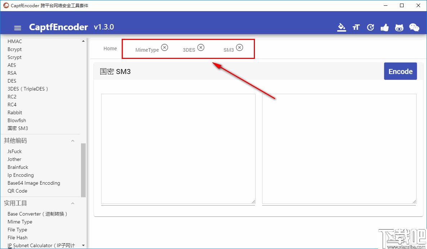Click the WeChat icon

(x=414, y=27)
